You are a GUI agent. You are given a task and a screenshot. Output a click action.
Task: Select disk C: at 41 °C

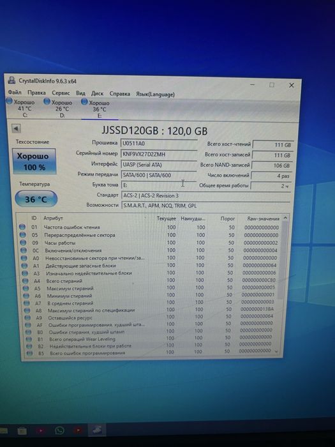pos(22,108)
